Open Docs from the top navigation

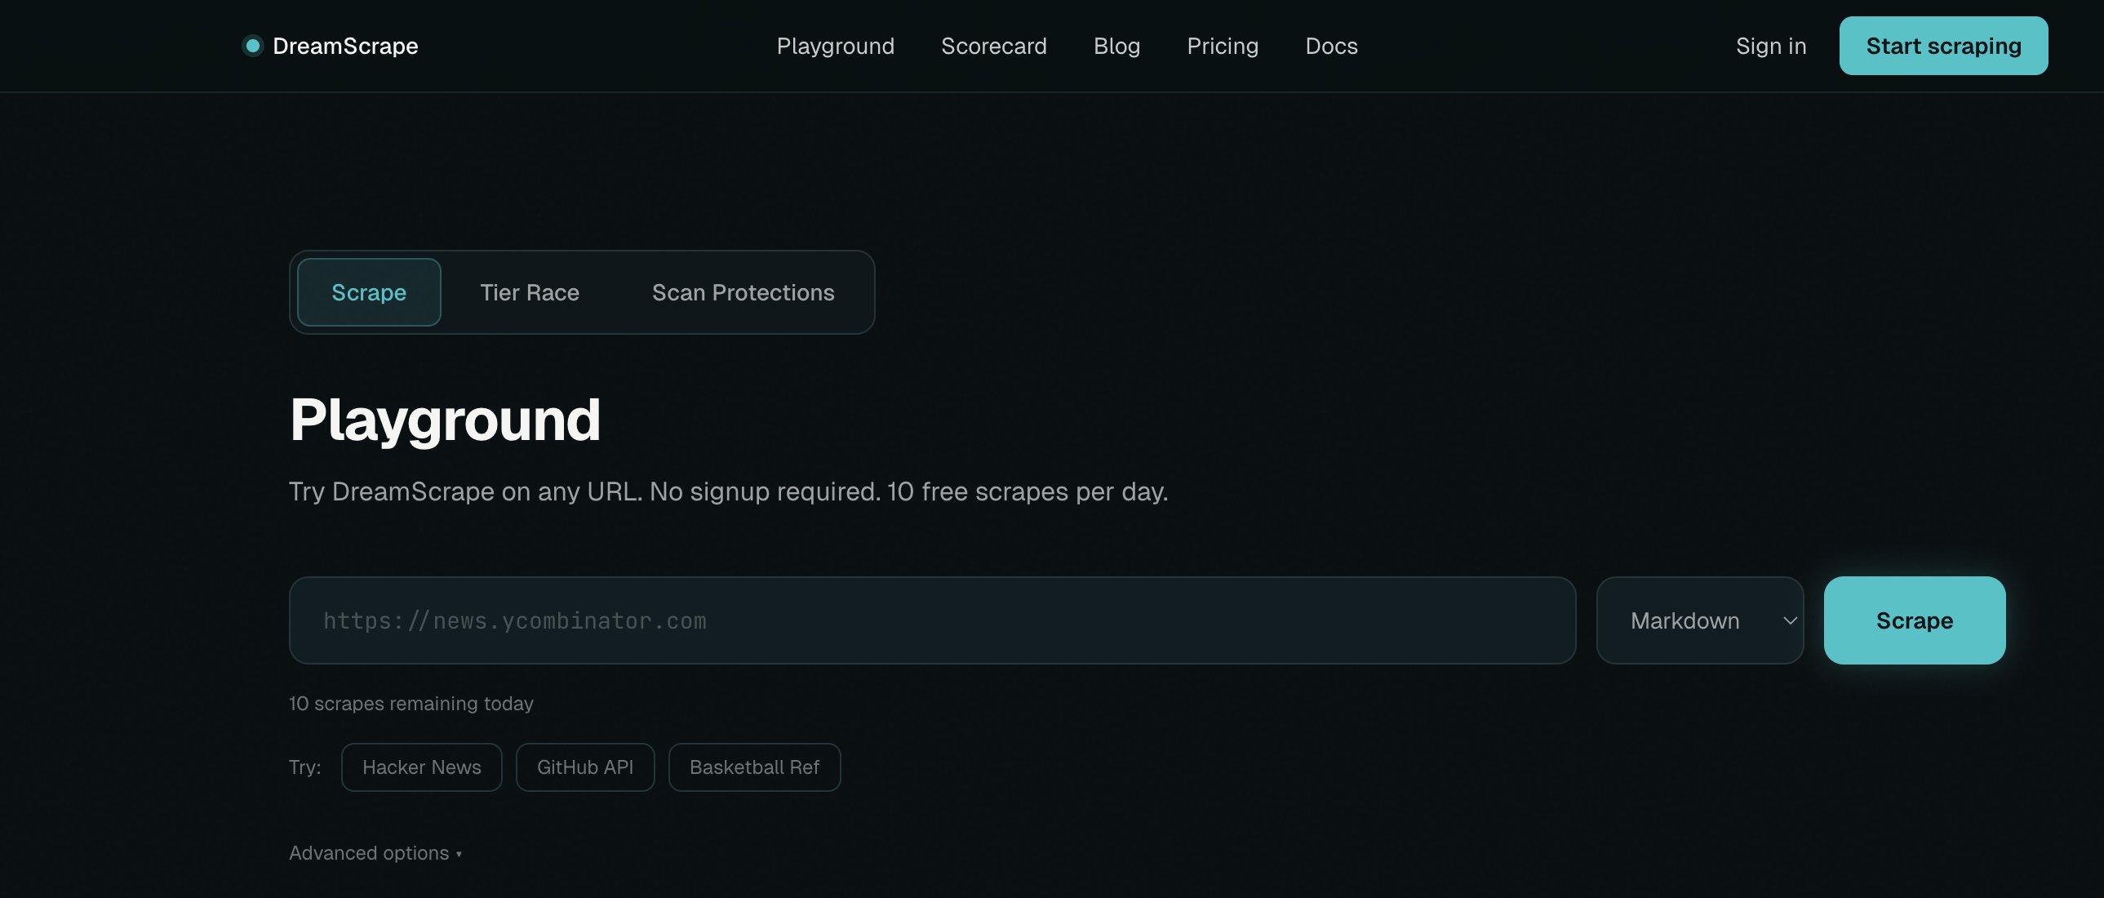point(1330,46)
